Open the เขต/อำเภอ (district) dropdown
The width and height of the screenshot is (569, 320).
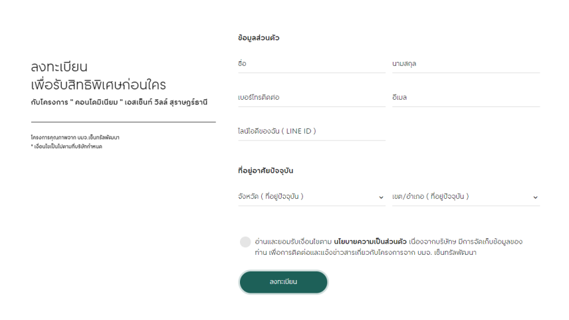[x=460, y=197]
